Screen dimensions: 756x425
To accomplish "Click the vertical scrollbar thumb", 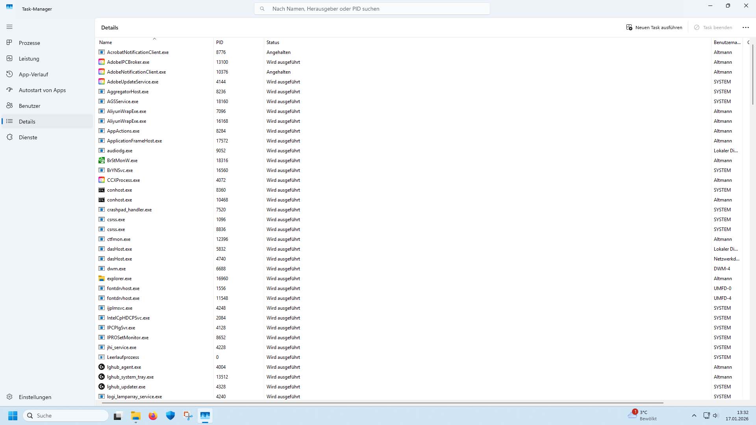I will (752, 75).
